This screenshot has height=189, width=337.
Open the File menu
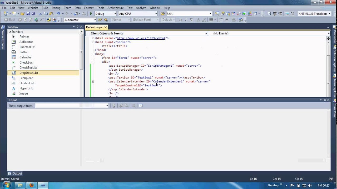click(4, 8)
